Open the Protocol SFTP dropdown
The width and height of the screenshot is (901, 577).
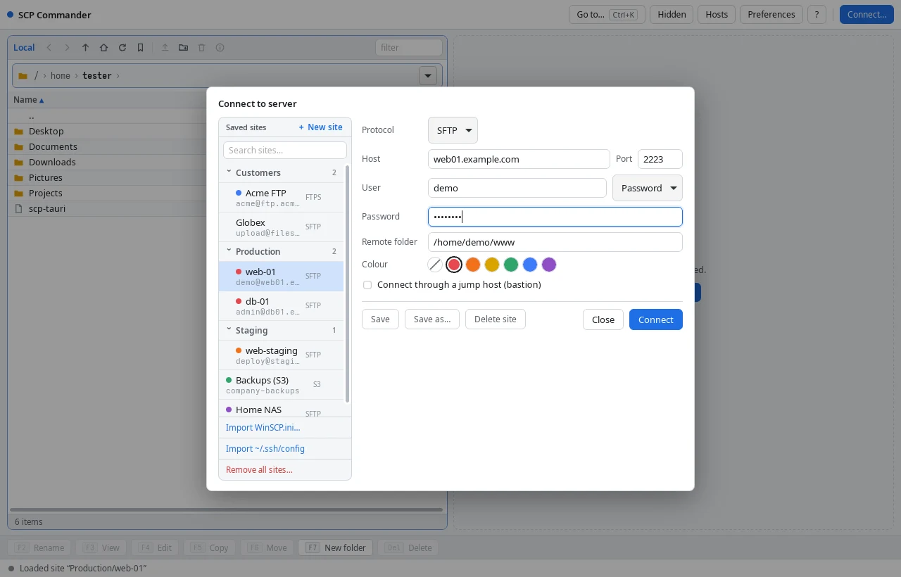(453, 130)
